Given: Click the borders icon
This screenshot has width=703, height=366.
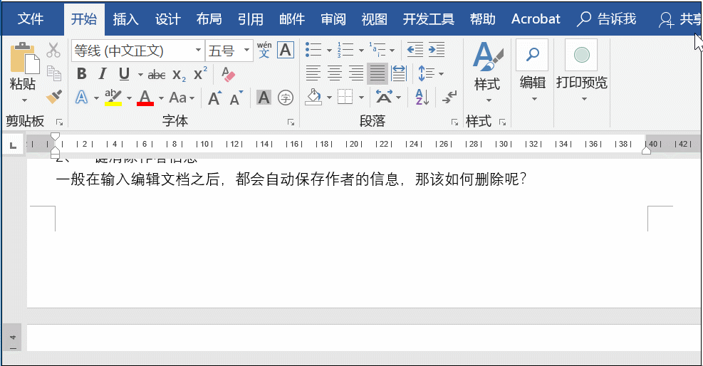Looking at the screenshot, I should tap(345, 97).
